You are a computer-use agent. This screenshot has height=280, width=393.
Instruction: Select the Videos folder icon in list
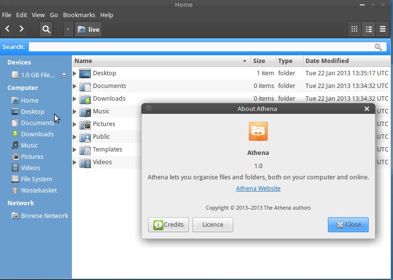coord(85,162)
